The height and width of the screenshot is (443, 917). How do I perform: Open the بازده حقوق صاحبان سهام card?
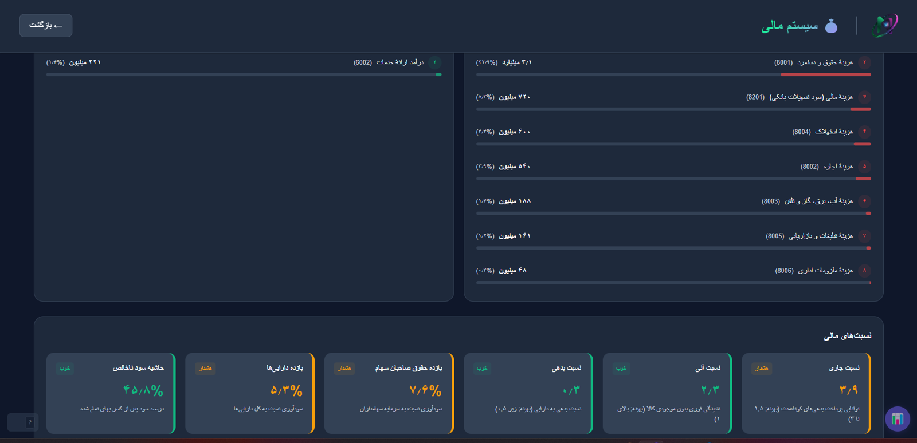click(389, 393)
